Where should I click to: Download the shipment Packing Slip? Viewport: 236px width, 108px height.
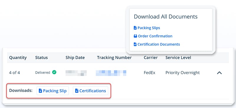[53, 91]
